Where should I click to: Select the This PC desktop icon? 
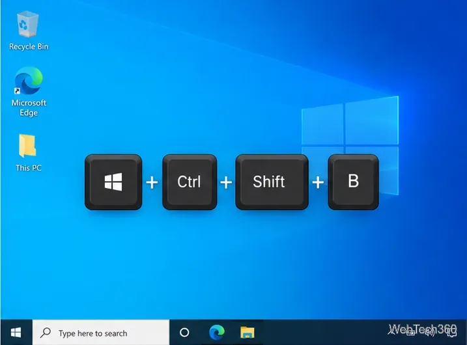click(28, 153)
